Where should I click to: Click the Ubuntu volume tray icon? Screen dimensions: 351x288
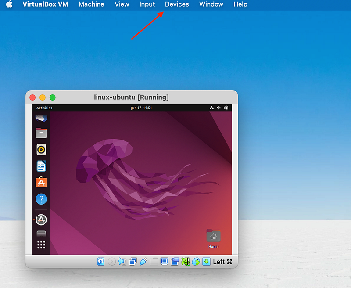click(x=218, y=108)
